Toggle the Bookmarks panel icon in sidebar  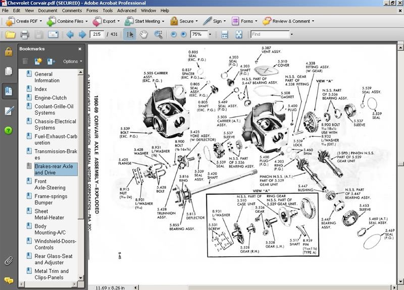(9, 91)
